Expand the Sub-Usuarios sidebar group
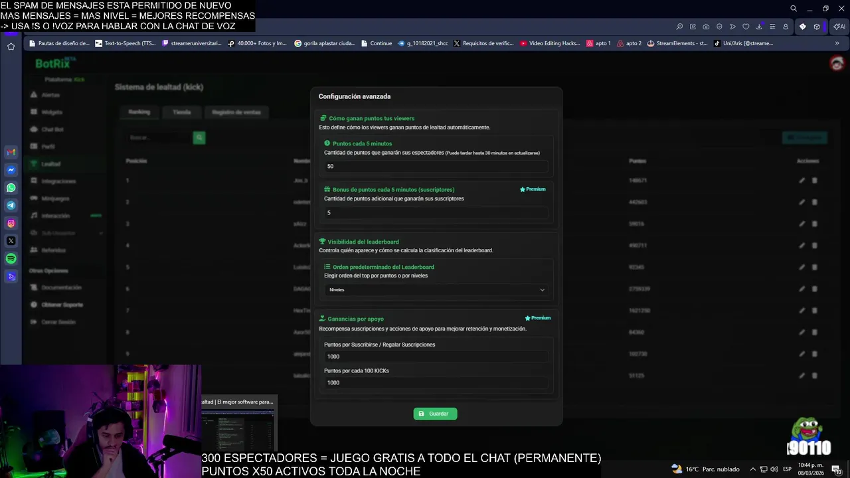850x478 pixels. coord(66,233)
